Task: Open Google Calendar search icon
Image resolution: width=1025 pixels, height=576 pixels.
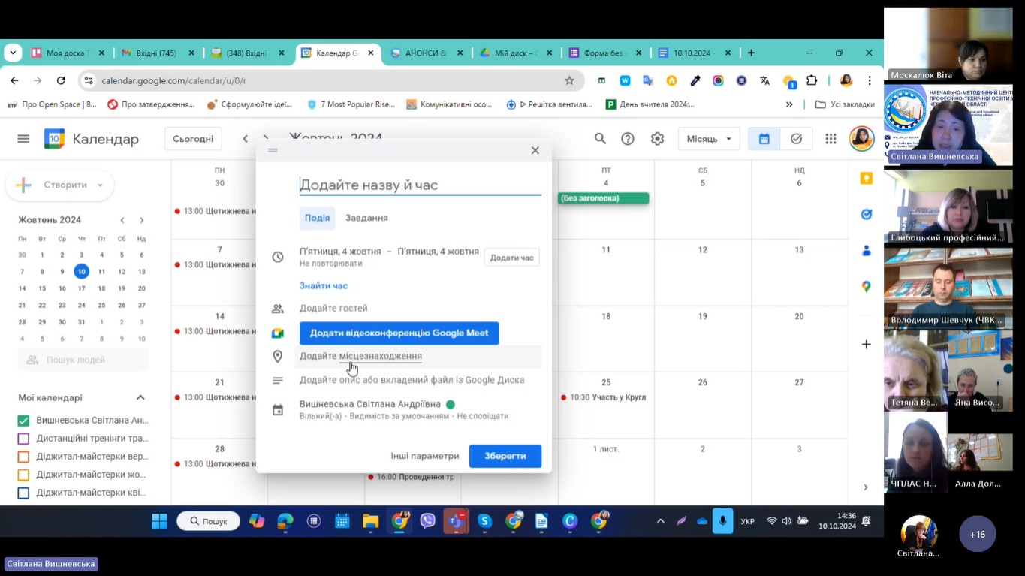Action: point(600,139)
